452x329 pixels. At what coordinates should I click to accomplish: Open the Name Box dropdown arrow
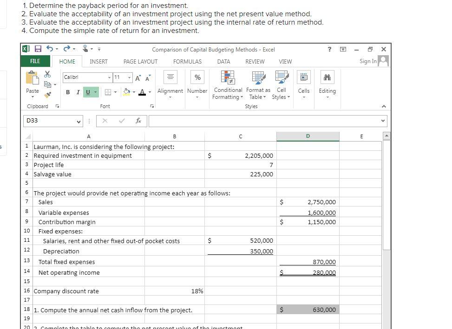point(79,122)
